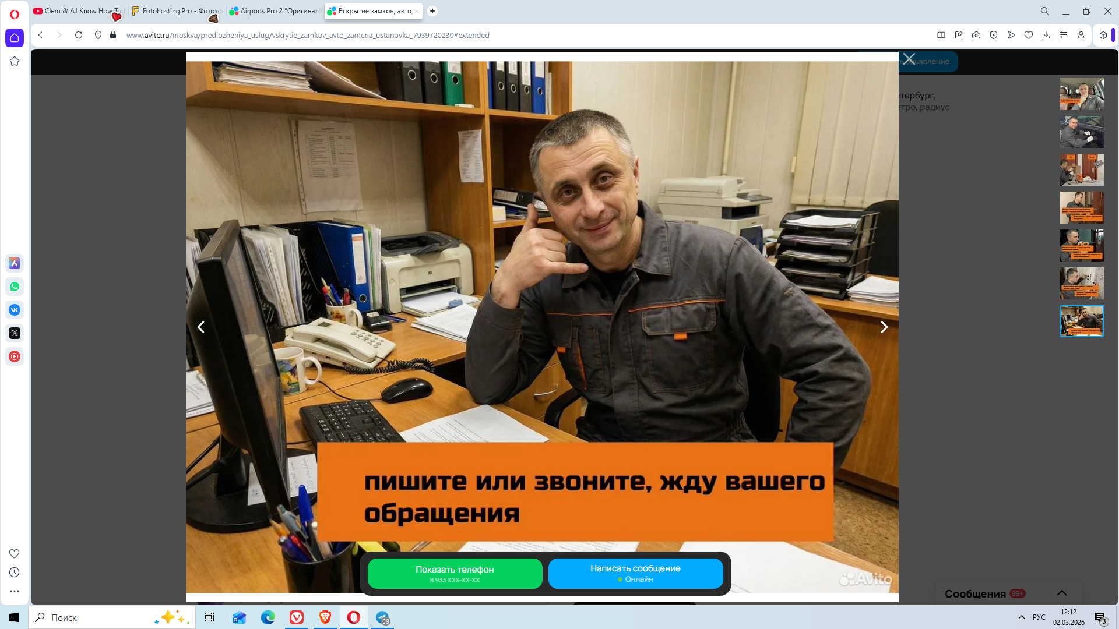Select the first gallery thumbnail

click(1082, 94)
